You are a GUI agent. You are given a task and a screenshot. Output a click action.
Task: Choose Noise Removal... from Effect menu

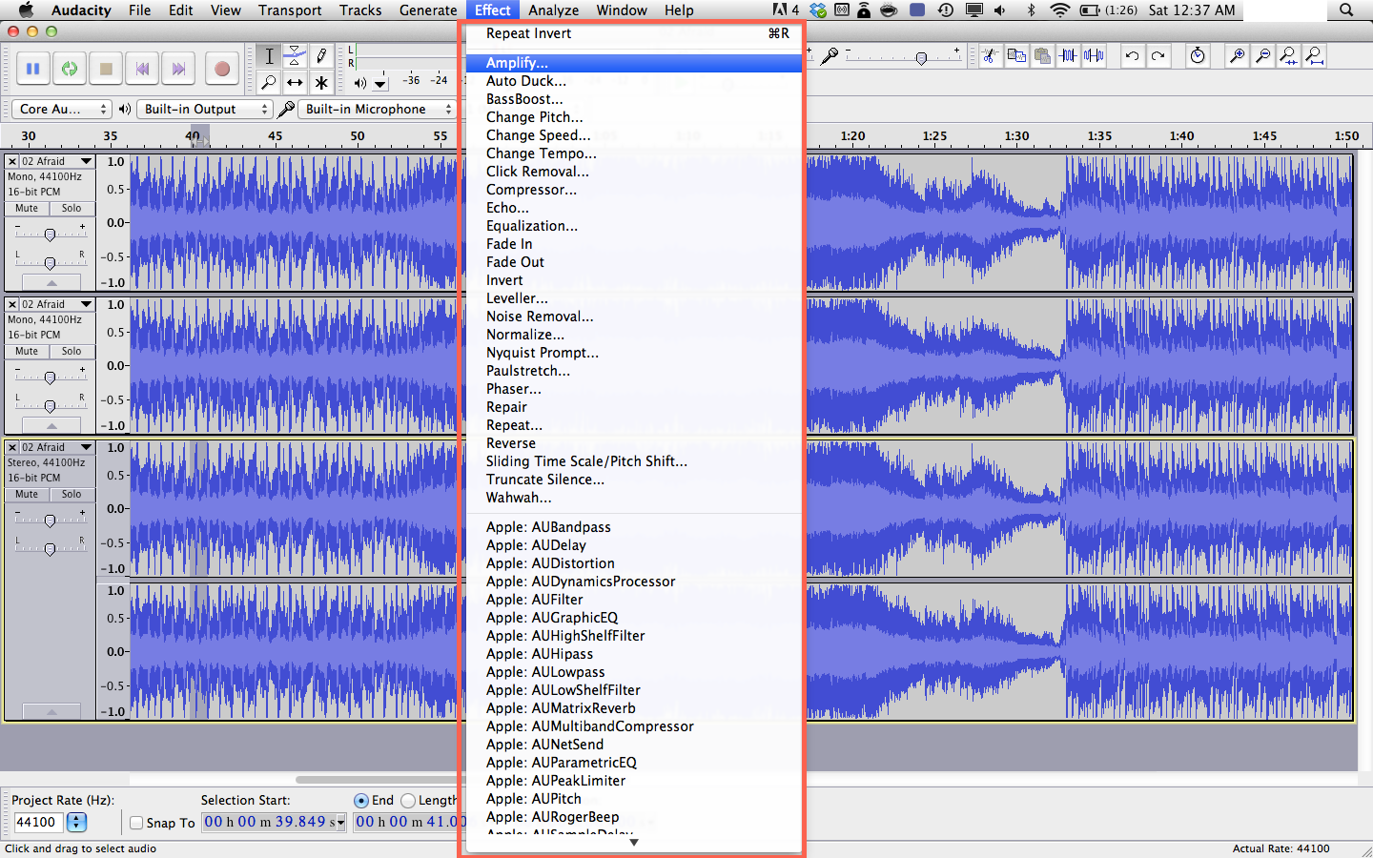point(634,317)
